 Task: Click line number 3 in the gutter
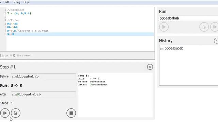pos(5,17)
